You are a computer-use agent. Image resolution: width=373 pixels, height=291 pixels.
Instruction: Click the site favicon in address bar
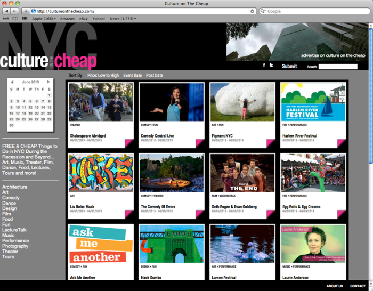[x=34, y=11]
